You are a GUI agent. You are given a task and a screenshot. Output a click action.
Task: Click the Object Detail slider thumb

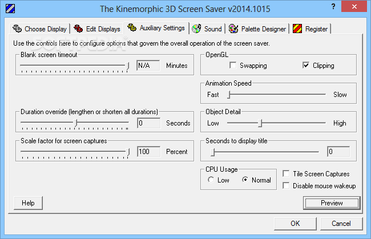click(260, 123)
